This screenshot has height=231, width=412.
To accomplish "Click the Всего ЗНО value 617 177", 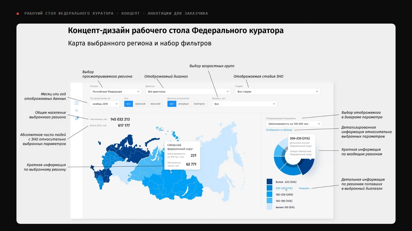I will click(124, 126).
